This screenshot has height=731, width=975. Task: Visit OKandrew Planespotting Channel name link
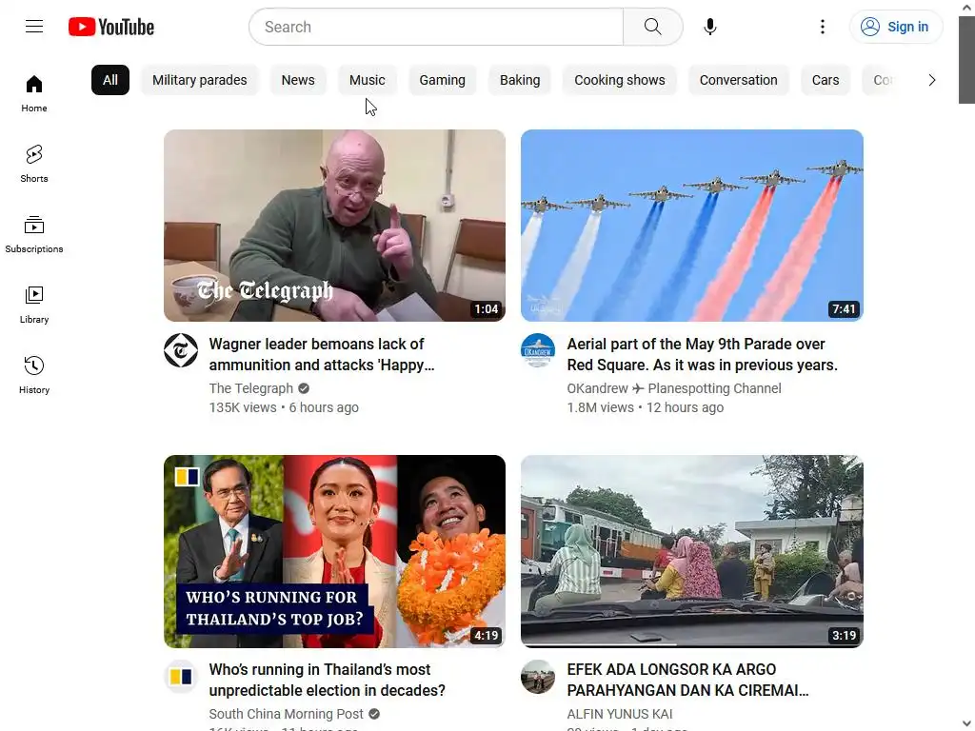point(674,388)
